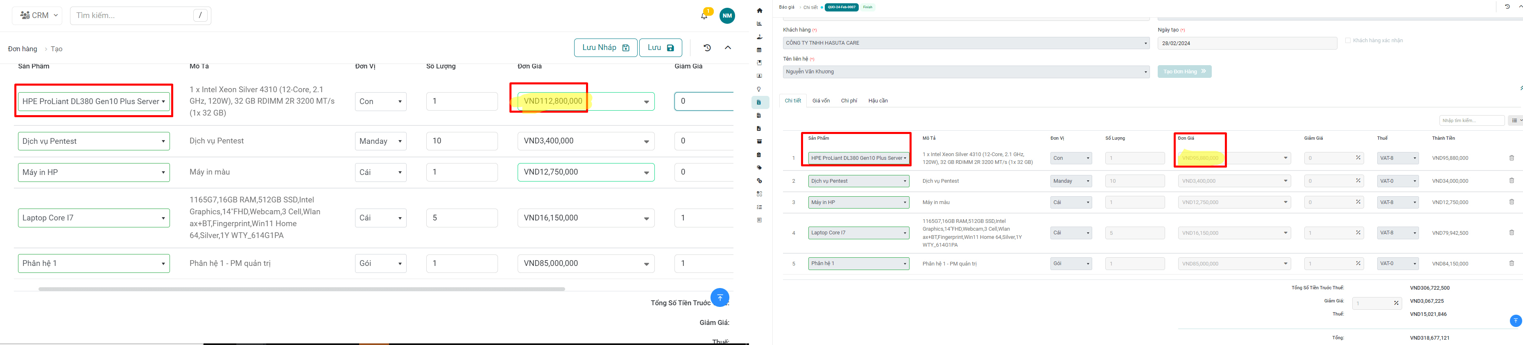Image resolution: width=1523 pixels, height=345 pixels.
Task: Click the history icon beside the Lưu button
Action: (x=707, y=48)
